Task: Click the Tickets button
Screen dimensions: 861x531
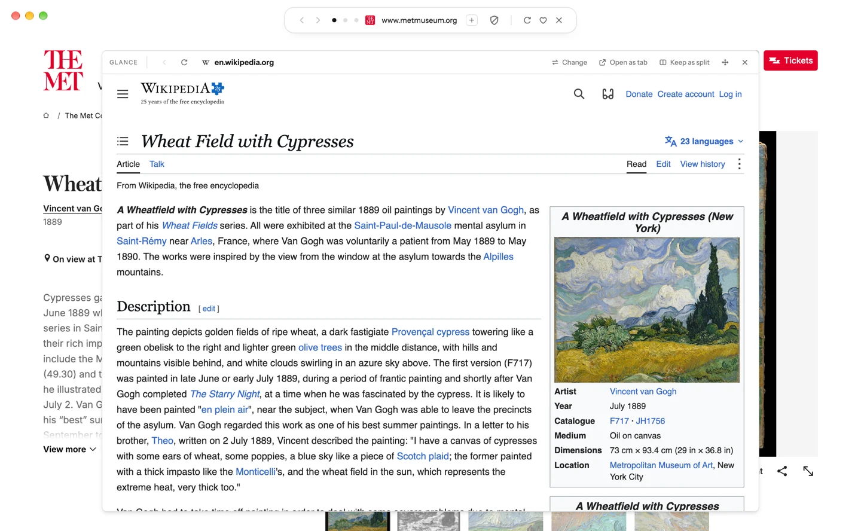Action: [790, 60]
